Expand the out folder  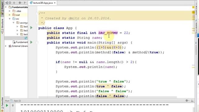click(x=10, y=15)
